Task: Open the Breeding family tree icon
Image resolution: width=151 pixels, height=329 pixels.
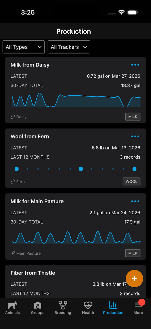Action: tap(63, 305)
